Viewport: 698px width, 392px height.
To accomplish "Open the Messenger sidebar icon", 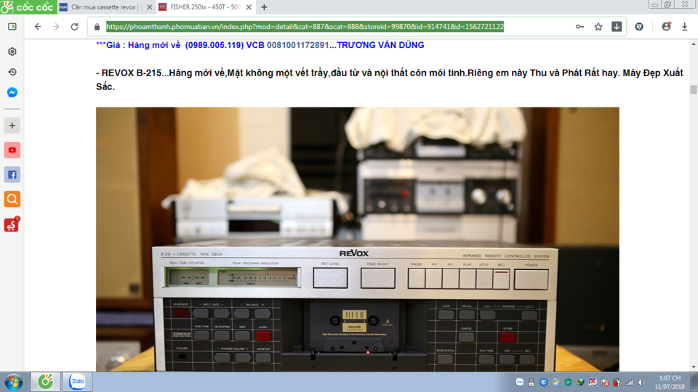I will tap(12, 92).
